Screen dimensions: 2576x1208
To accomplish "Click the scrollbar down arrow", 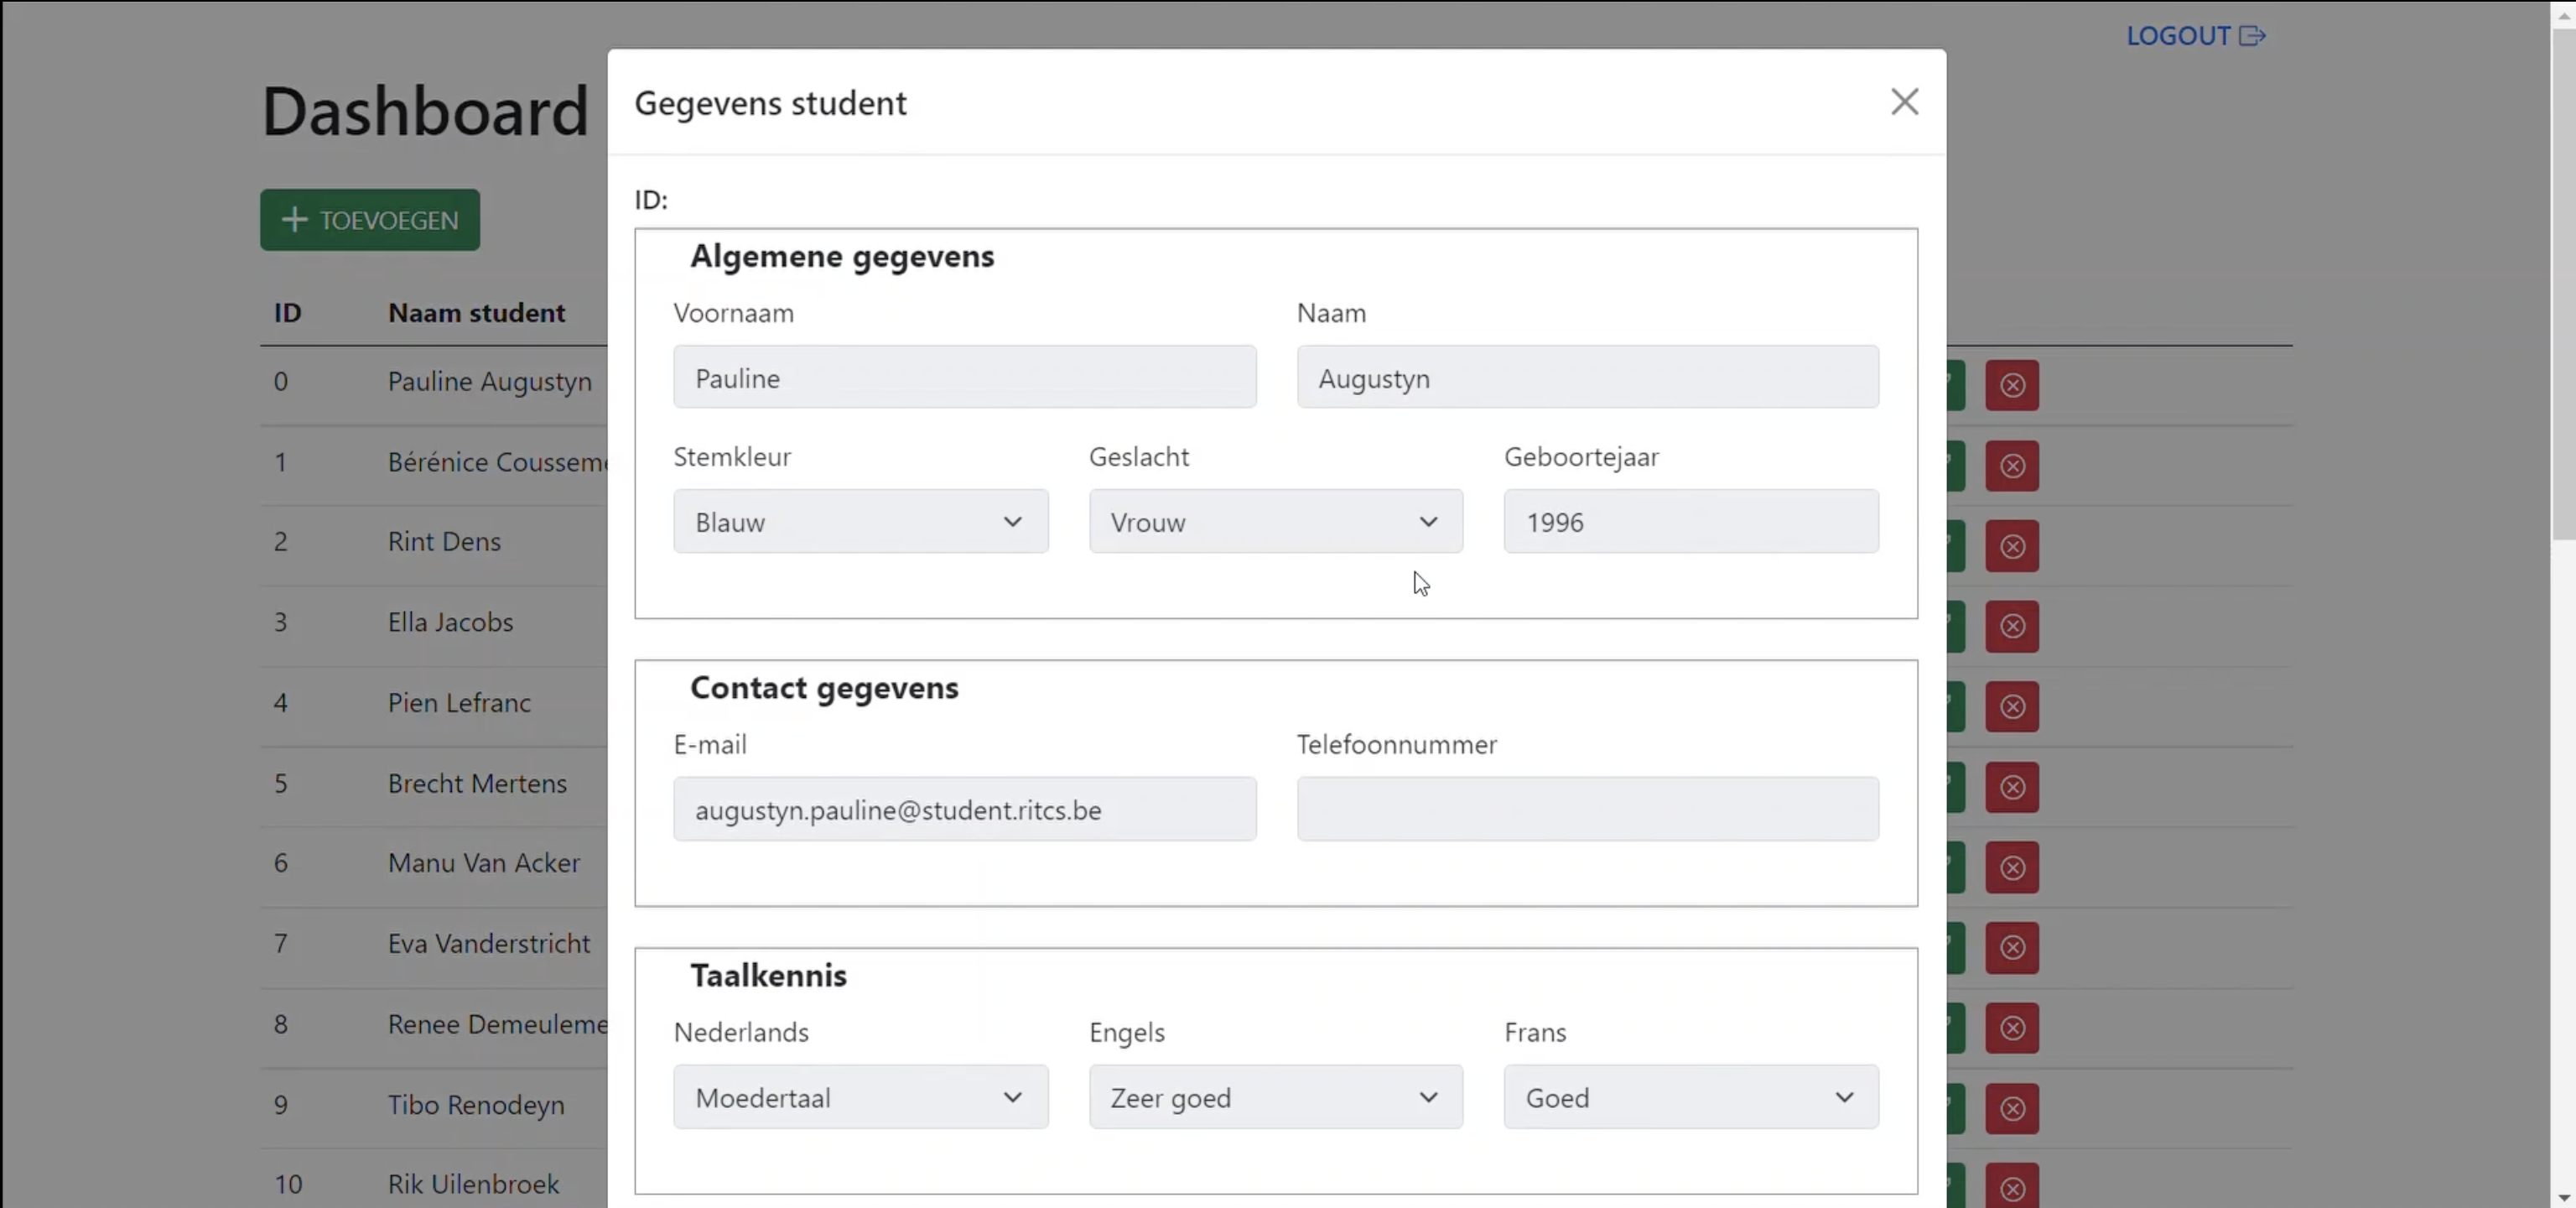I will [x=2563, y=1197].
